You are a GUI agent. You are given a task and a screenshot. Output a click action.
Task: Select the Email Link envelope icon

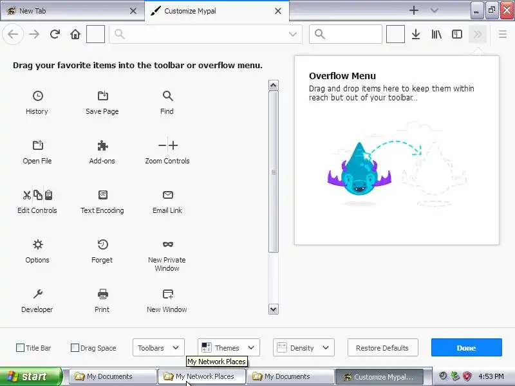click(x=168, y=195)
